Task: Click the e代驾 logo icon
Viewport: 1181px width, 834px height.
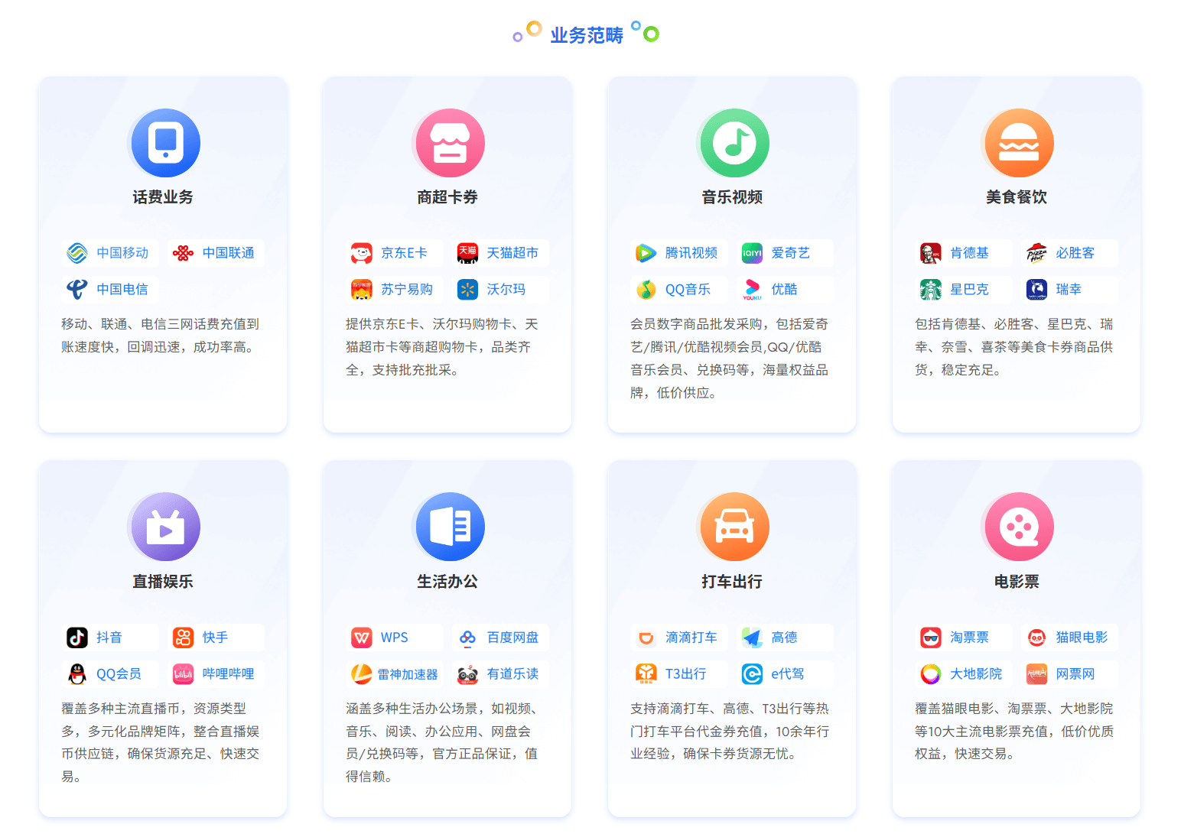Action: pos(752,674)
